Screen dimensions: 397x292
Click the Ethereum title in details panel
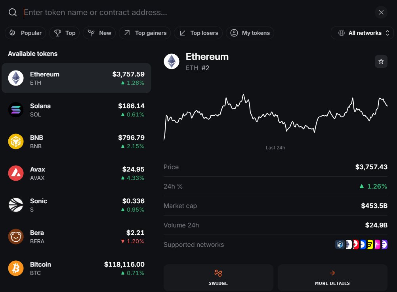click(207, 57)
